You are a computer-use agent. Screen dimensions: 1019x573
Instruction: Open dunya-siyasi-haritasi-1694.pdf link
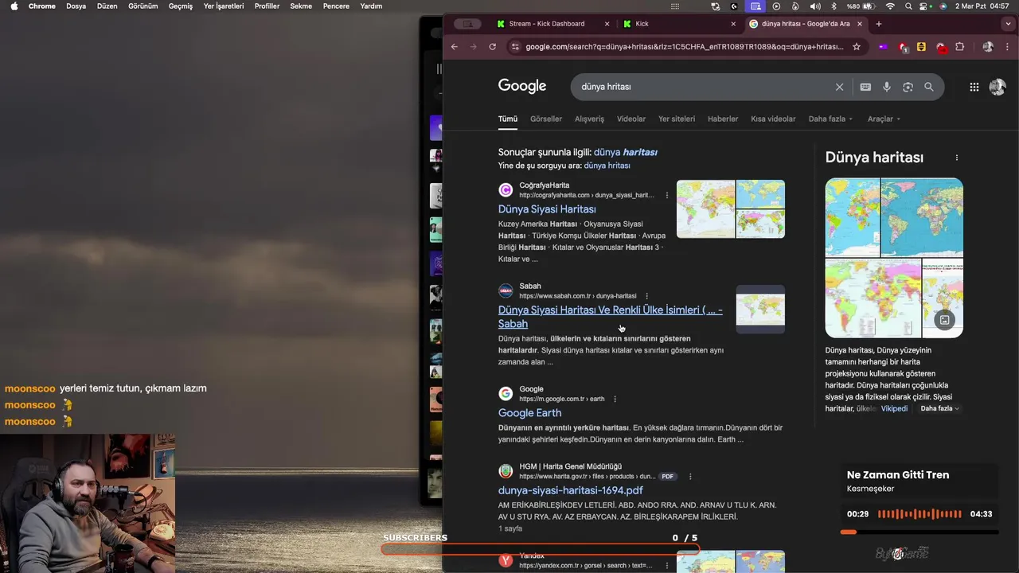coord(571,490)
